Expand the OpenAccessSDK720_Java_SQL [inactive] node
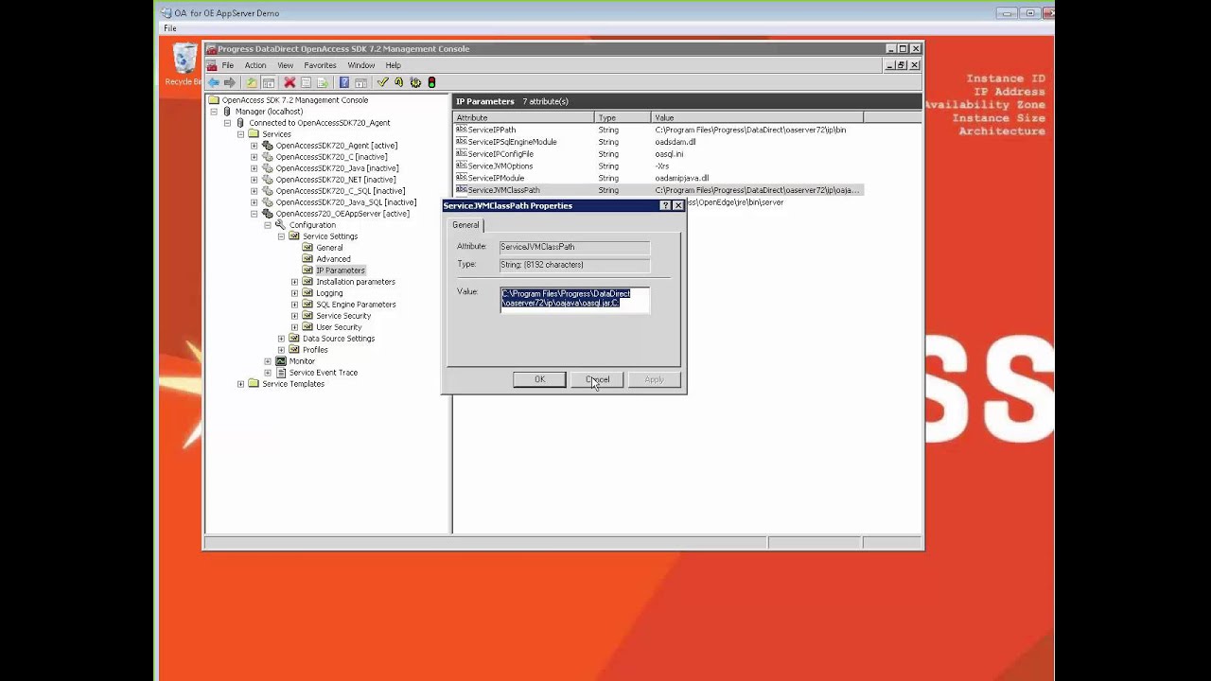Screen dimensions: 1211x681 coord(254,202)
